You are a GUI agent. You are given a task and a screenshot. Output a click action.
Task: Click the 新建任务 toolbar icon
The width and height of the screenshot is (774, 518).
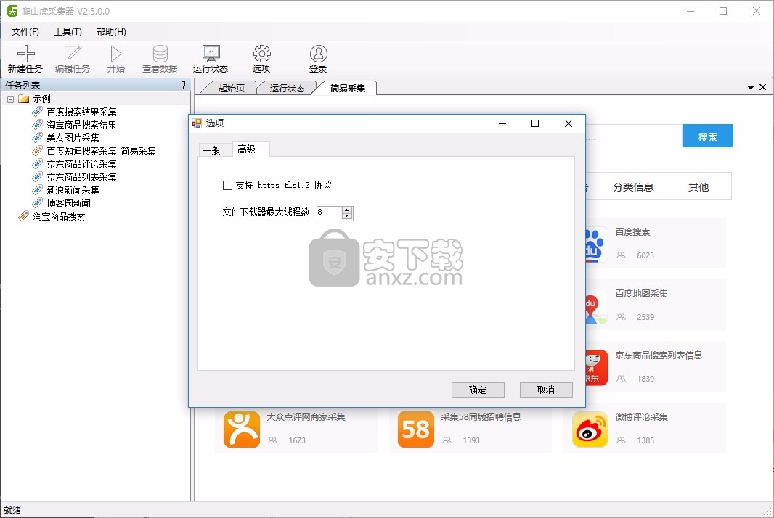pyautogui.click(x=25, y=53)
